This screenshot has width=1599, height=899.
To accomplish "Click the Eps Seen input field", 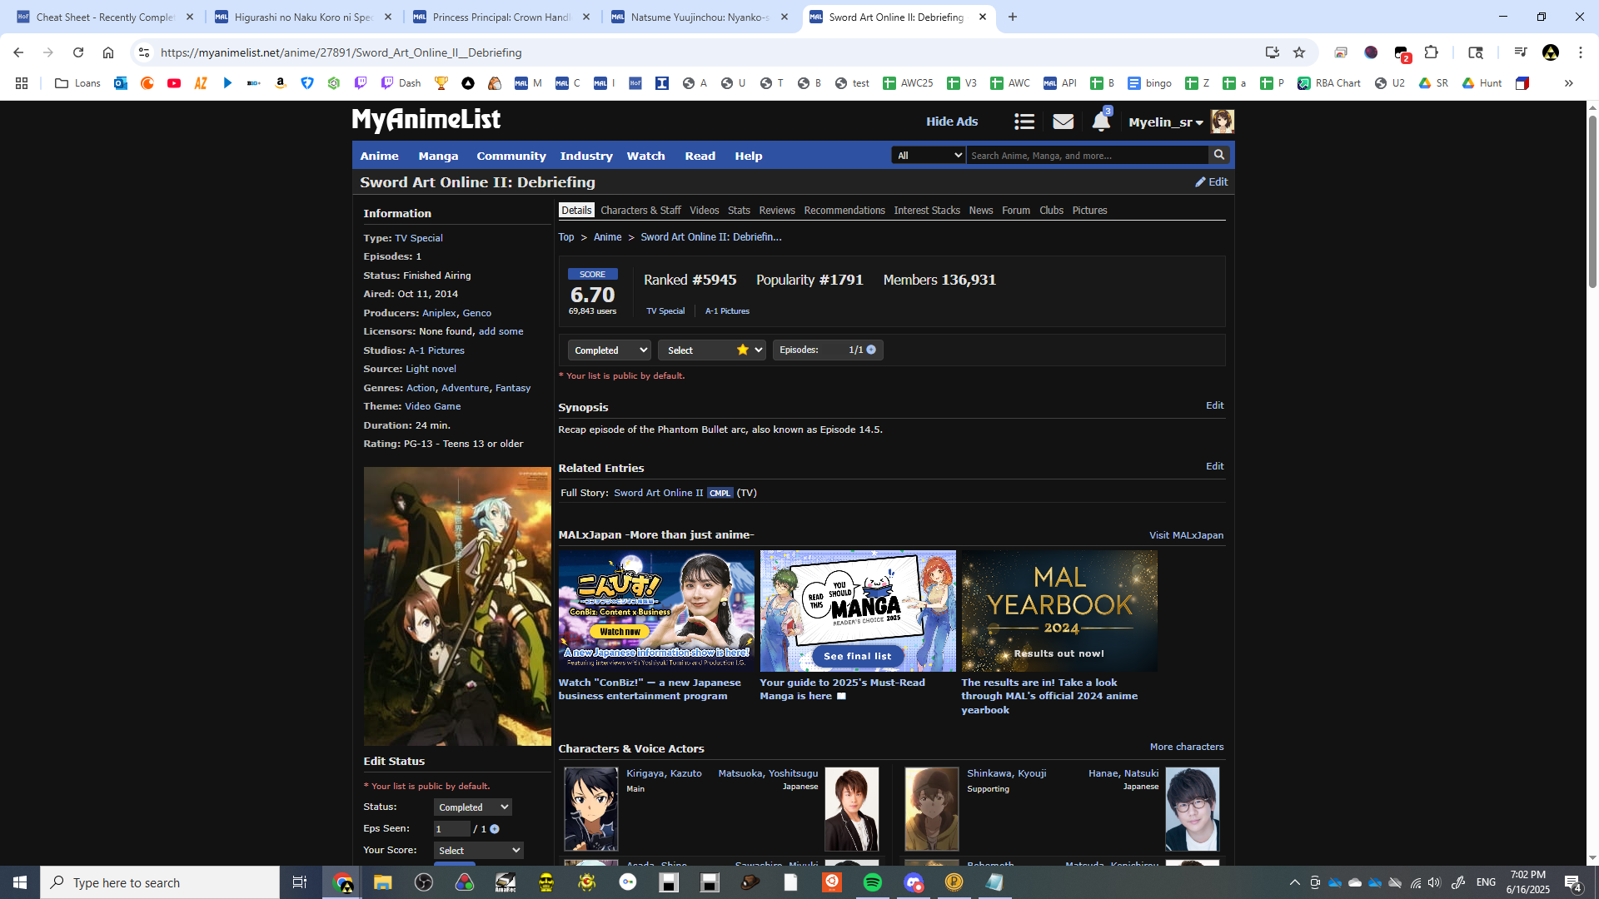I will (x=451, y=829).
